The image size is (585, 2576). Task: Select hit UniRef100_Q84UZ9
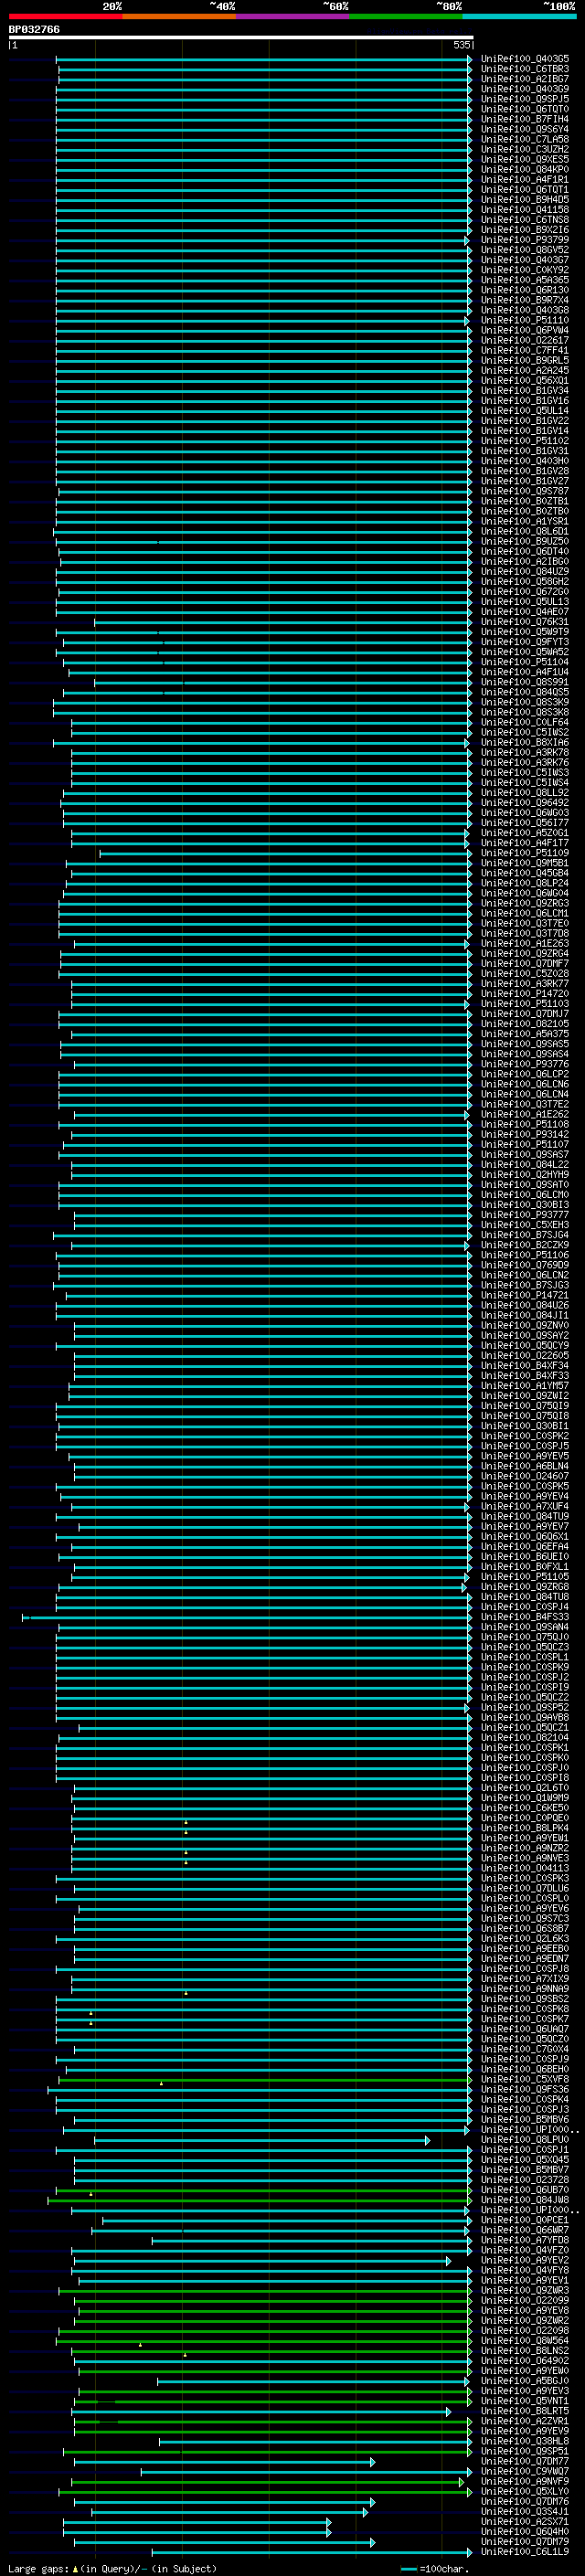[524, 572]
